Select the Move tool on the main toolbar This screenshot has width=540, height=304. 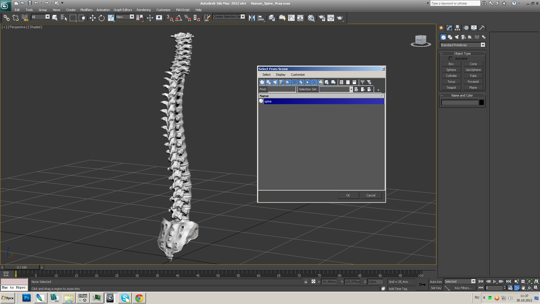click(x=93, y=18)
